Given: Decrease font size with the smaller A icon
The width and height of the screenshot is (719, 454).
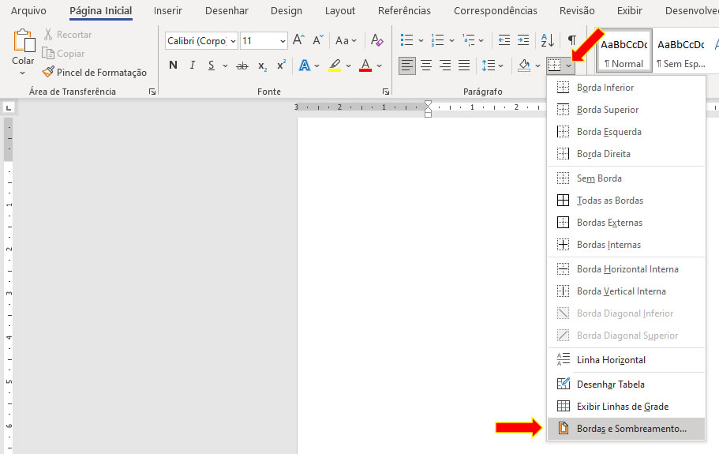Looking at the screenshot, I should 318,40.
